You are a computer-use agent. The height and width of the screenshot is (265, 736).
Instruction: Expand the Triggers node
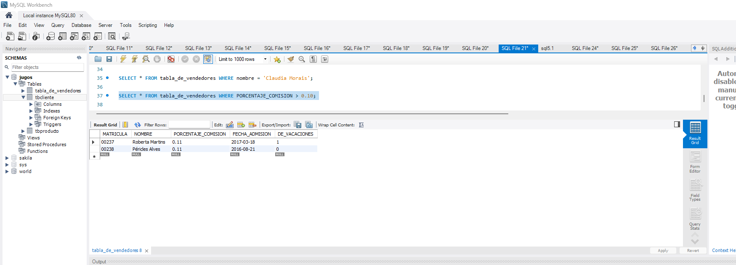click(x=31, y=124)
